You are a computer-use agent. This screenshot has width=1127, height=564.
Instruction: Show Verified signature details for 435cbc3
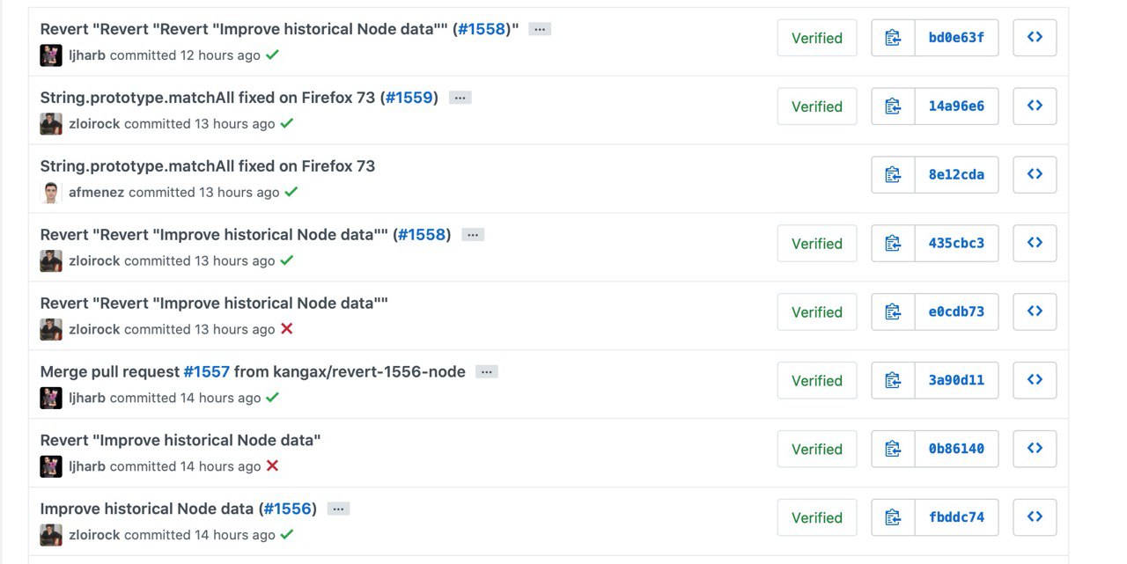[x=817, y=244]
